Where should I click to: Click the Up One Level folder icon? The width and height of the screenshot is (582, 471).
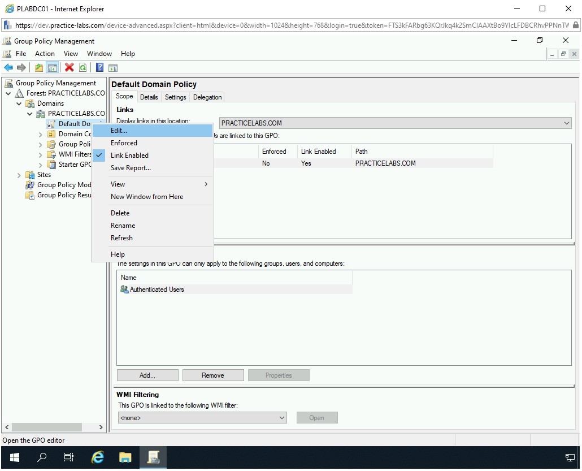click(38, 68)
